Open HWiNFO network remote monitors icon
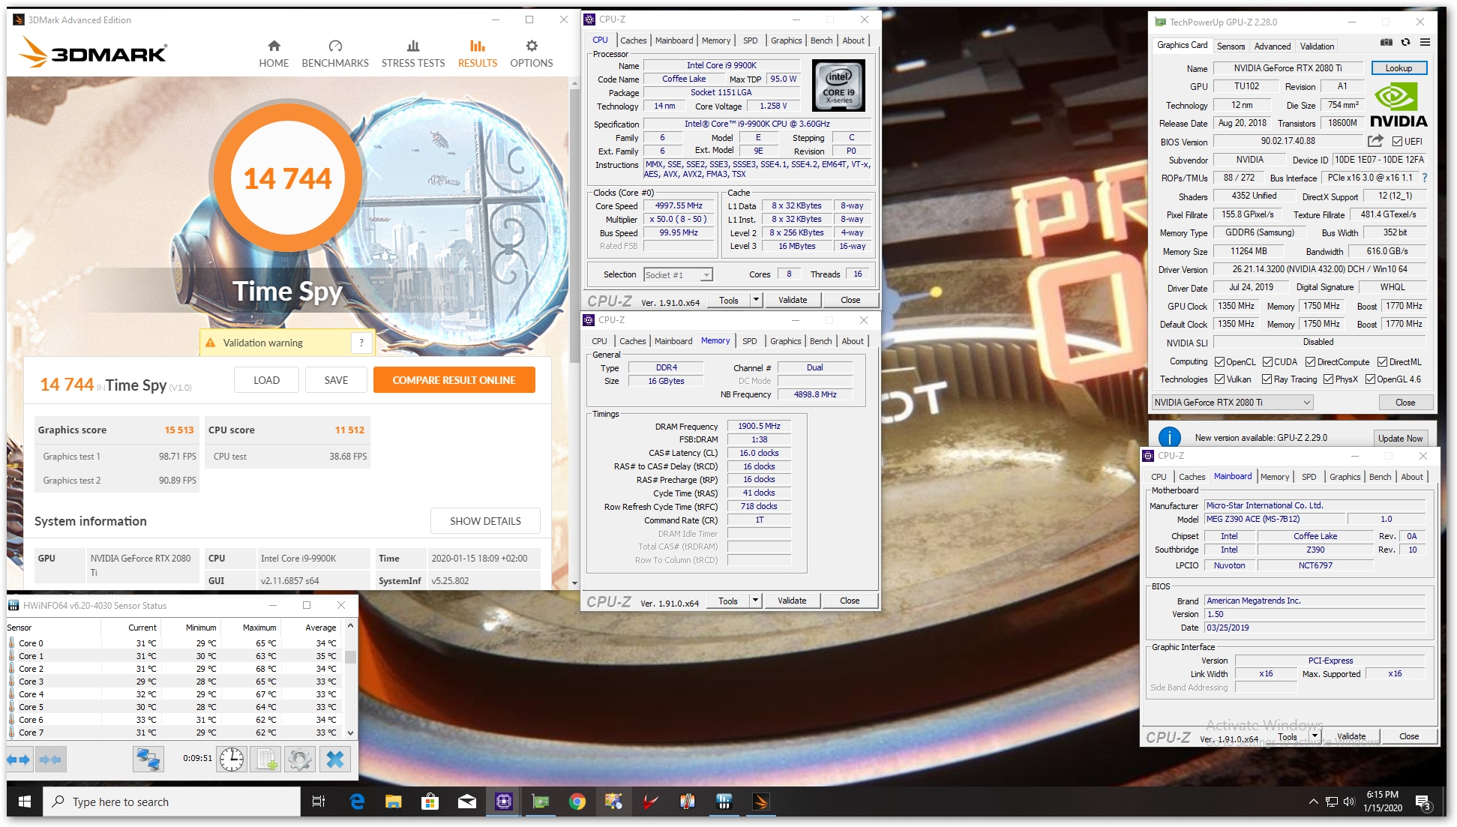 click(148, 760)
